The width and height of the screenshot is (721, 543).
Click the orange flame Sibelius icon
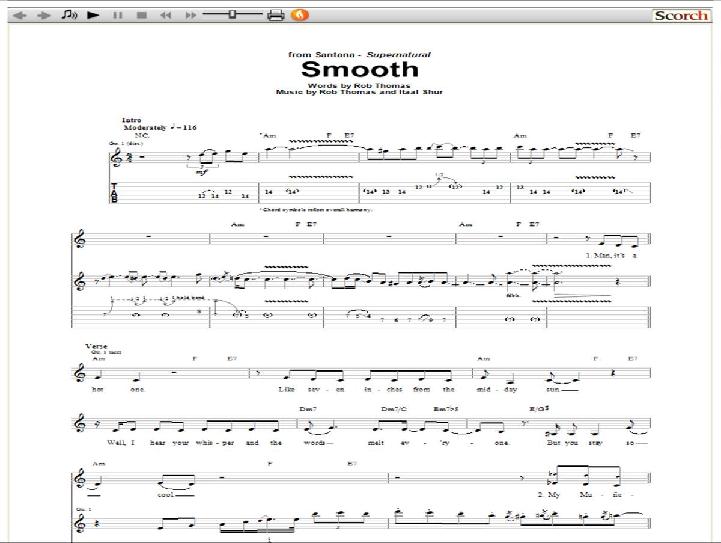(300, 15)
